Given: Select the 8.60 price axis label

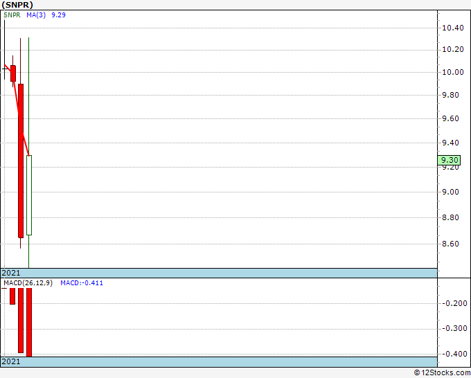Looking at the screenshot, I should click(x=451, y=244).
